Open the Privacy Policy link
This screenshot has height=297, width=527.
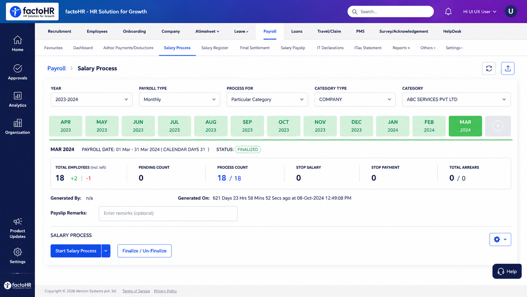pos(165,291)
